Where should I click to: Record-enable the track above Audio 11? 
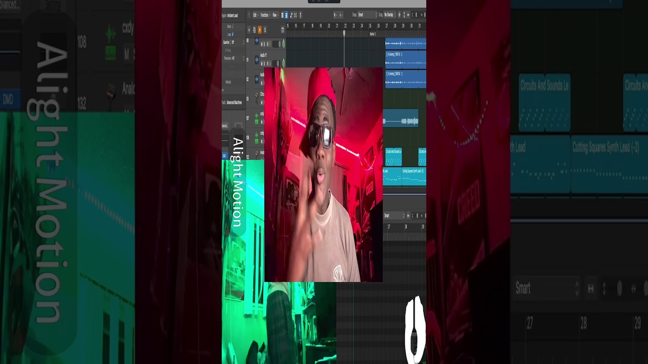[268, 44]
